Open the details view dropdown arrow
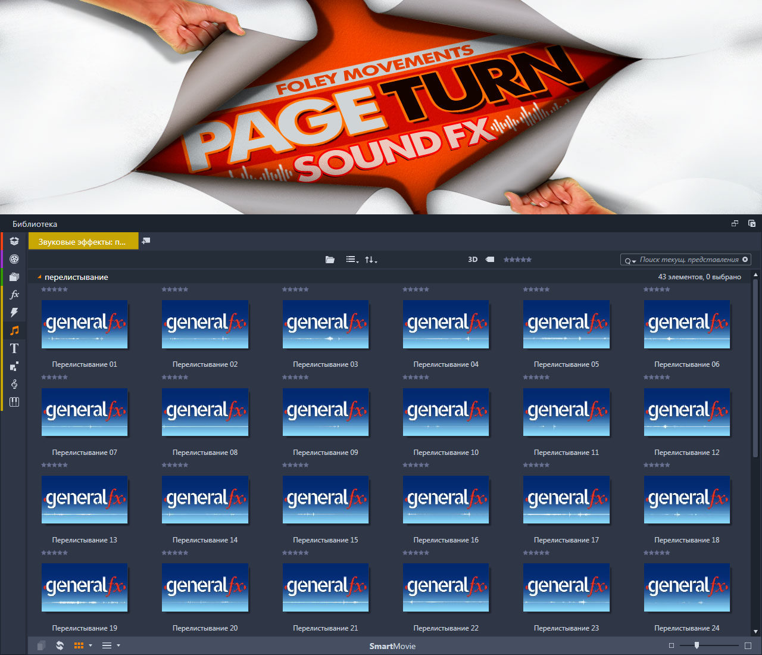762x655 pixels. [x=118, y=645]
